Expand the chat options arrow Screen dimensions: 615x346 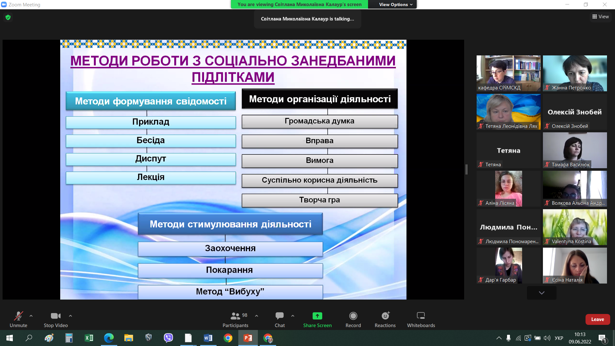[293, 316]
